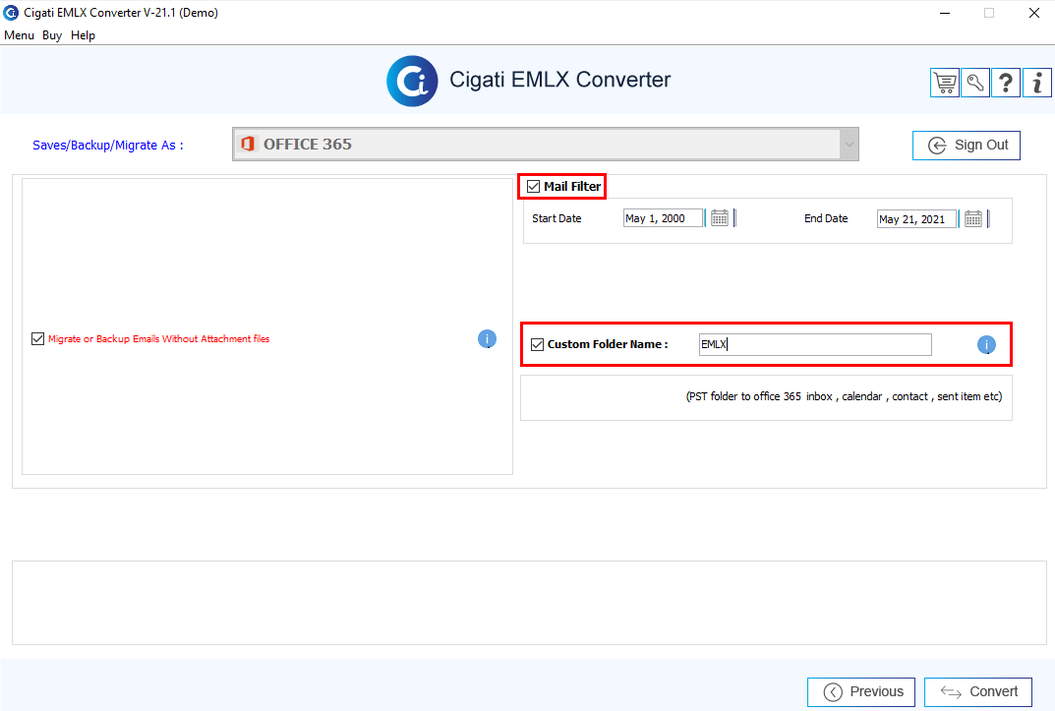Open the Buy menu

pyautogui.click(x=52, y=35)
